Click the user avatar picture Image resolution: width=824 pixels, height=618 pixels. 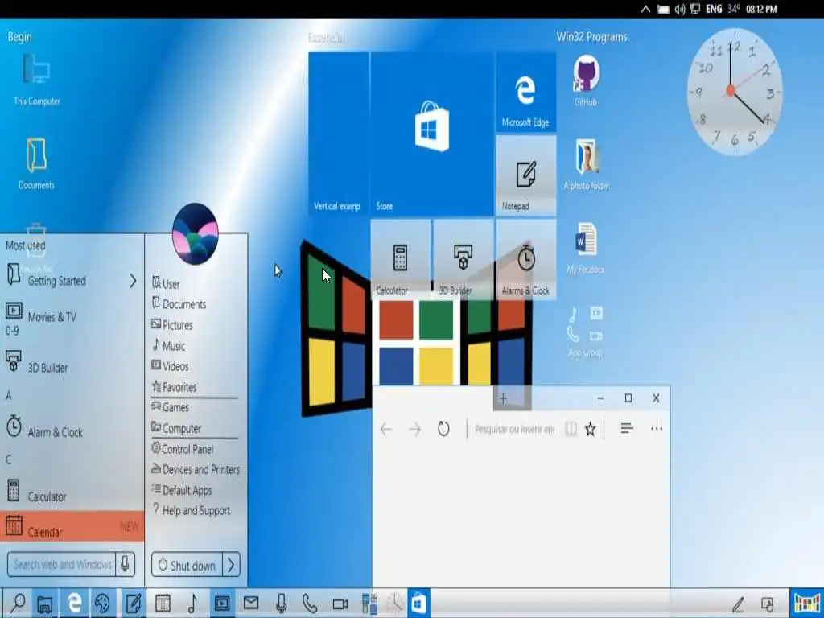point(195,234)
